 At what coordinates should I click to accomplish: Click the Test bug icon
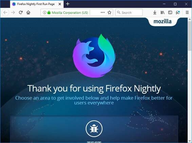pyautogui.click(x=94, y=128)
